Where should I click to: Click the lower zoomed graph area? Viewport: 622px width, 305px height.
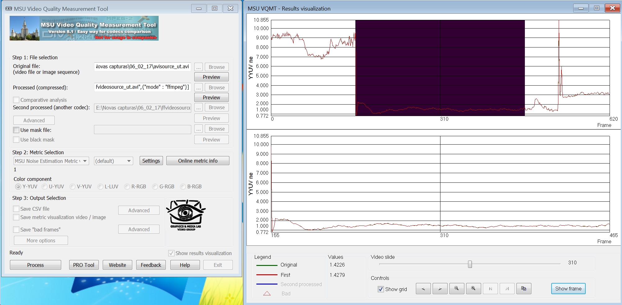440,184
